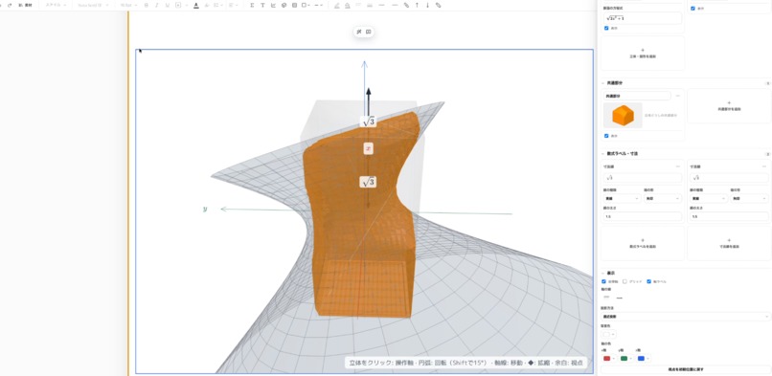Toggle underline formatting in the toolbar

[168, 5]
